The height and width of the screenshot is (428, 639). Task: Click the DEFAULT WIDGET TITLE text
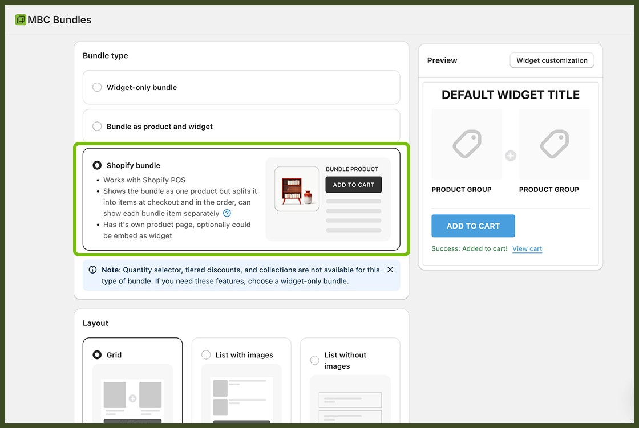click(x=510, y=95)
